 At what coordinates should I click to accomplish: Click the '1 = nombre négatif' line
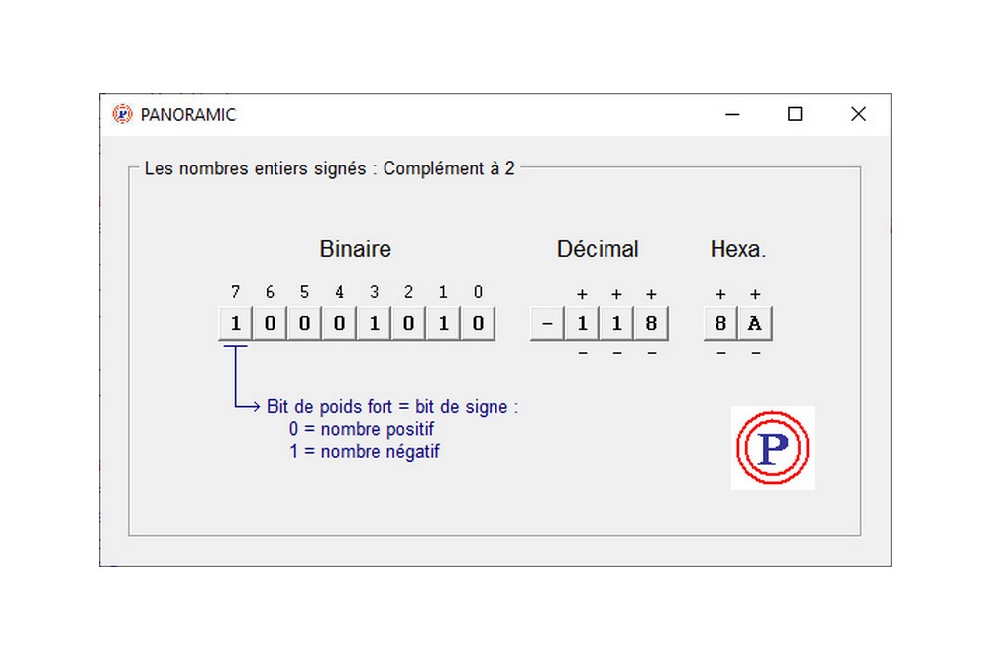coord(364,451)
